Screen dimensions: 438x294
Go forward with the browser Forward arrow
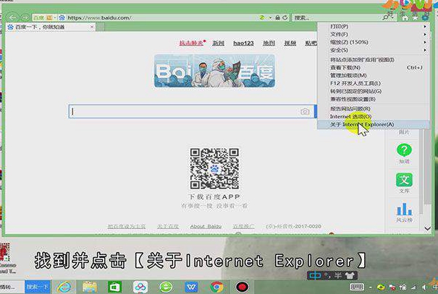pos(25,18)
